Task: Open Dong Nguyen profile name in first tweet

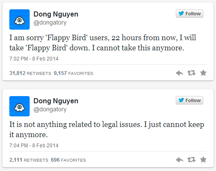Action: [56, 14]
